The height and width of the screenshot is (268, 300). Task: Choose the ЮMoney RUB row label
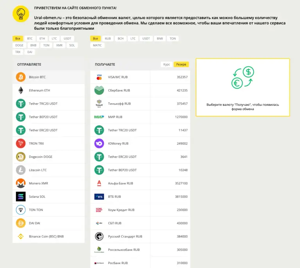click(x=118, y=143)
